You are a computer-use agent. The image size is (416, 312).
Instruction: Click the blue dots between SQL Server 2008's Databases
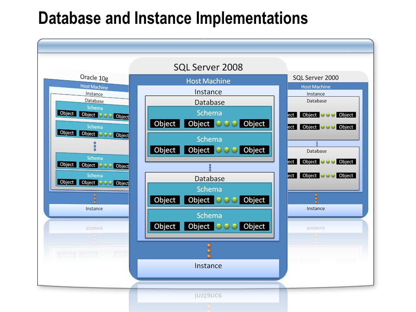(x=210, y=167)
